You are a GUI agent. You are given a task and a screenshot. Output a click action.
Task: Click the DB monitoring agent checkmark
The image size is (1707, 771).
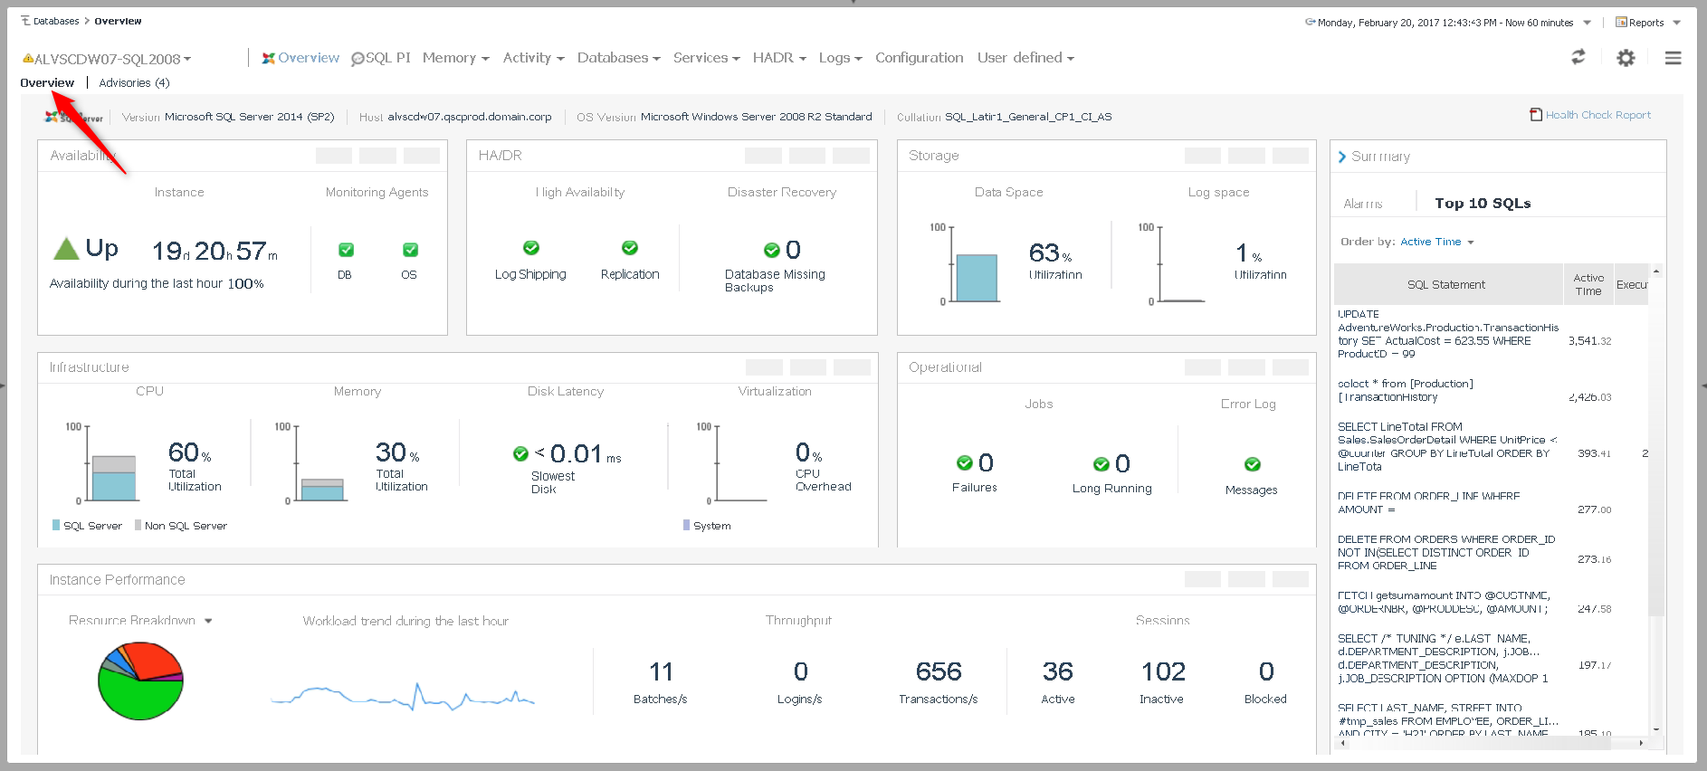pyautogui.click(x=346, y=250)
